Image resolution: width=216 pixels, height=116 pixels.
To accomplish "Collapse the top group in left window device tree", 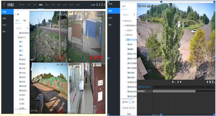I will tap(18, 37).
